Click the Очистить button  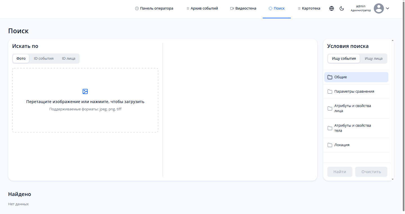click(x=371, y=172)
